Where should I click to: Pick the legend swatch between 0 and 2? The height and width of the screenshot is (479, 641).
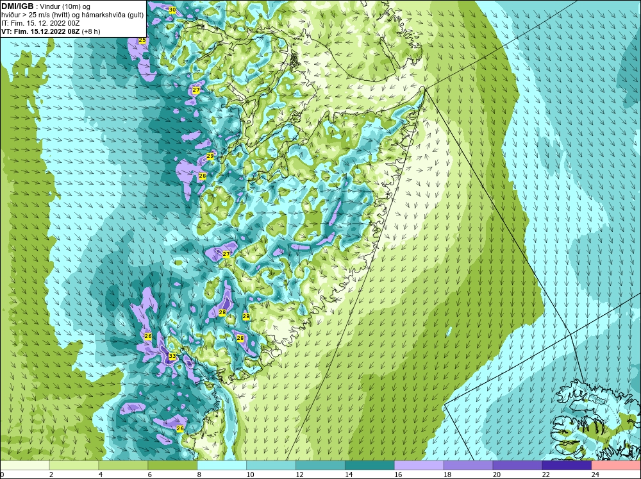click(x=24, y=465)
